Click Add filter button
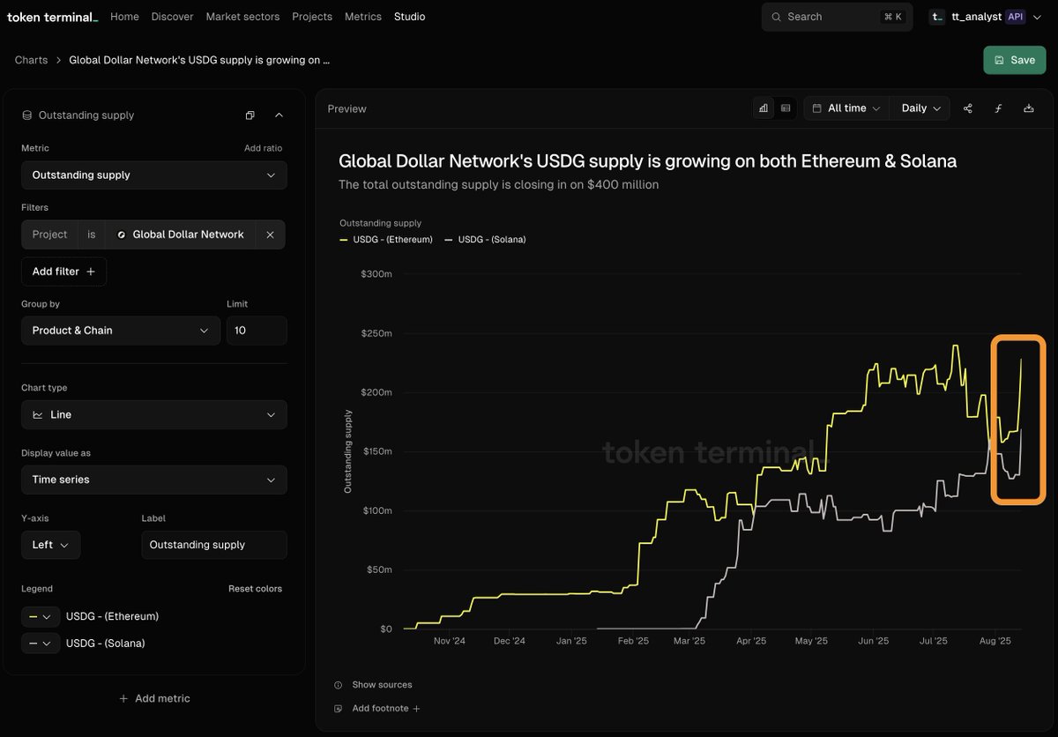 click(x=63, y=272)
